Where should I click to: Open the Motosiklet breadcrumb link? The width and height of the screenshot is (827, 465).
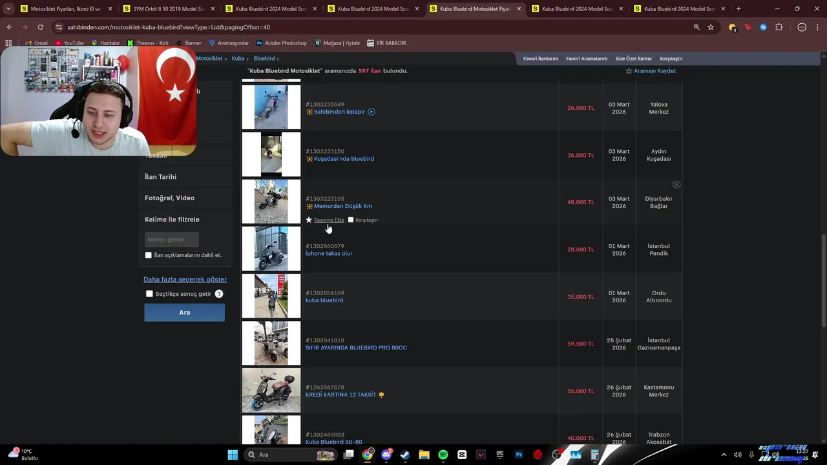click(x=209, y=59)
